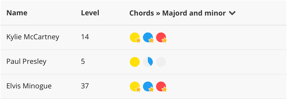Click the star badge on Kylie's red circle

(x=164, y=40)
